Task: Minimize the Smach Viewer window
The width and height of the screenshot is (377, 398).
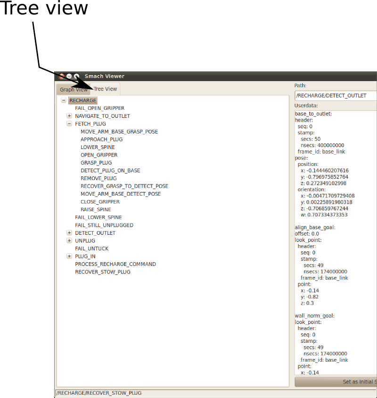Action: 69,76
